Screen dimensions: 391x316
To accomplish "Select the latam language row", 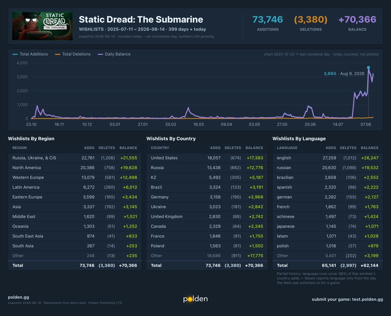I will click(328, 236).
